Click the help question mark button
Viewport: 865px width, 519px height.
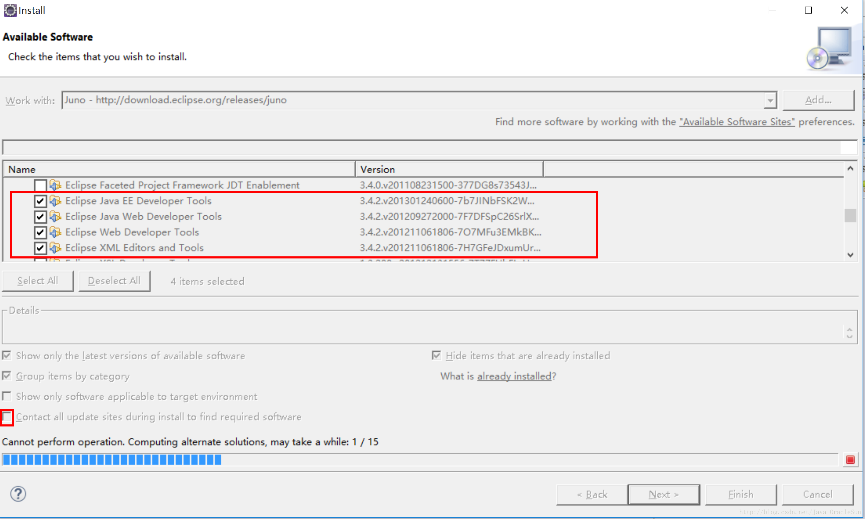click(x=18, y=494)
